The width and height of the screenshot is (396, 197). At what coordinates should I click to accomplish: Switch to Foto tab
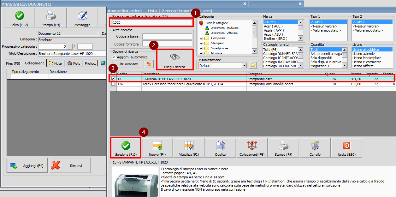pyautogui.click(x=74, y=63)
